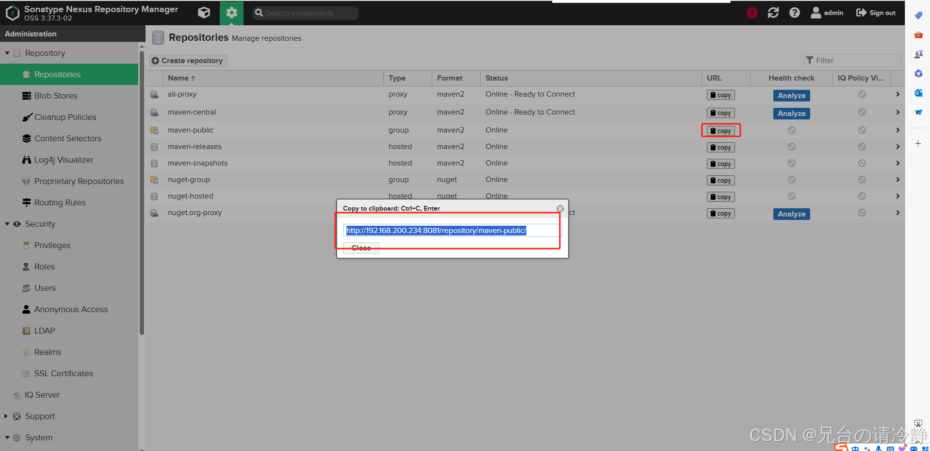Viewport: 930px width, 451px height.
Task: Sort by the Type column header
Action: click(x=408, y=78)
